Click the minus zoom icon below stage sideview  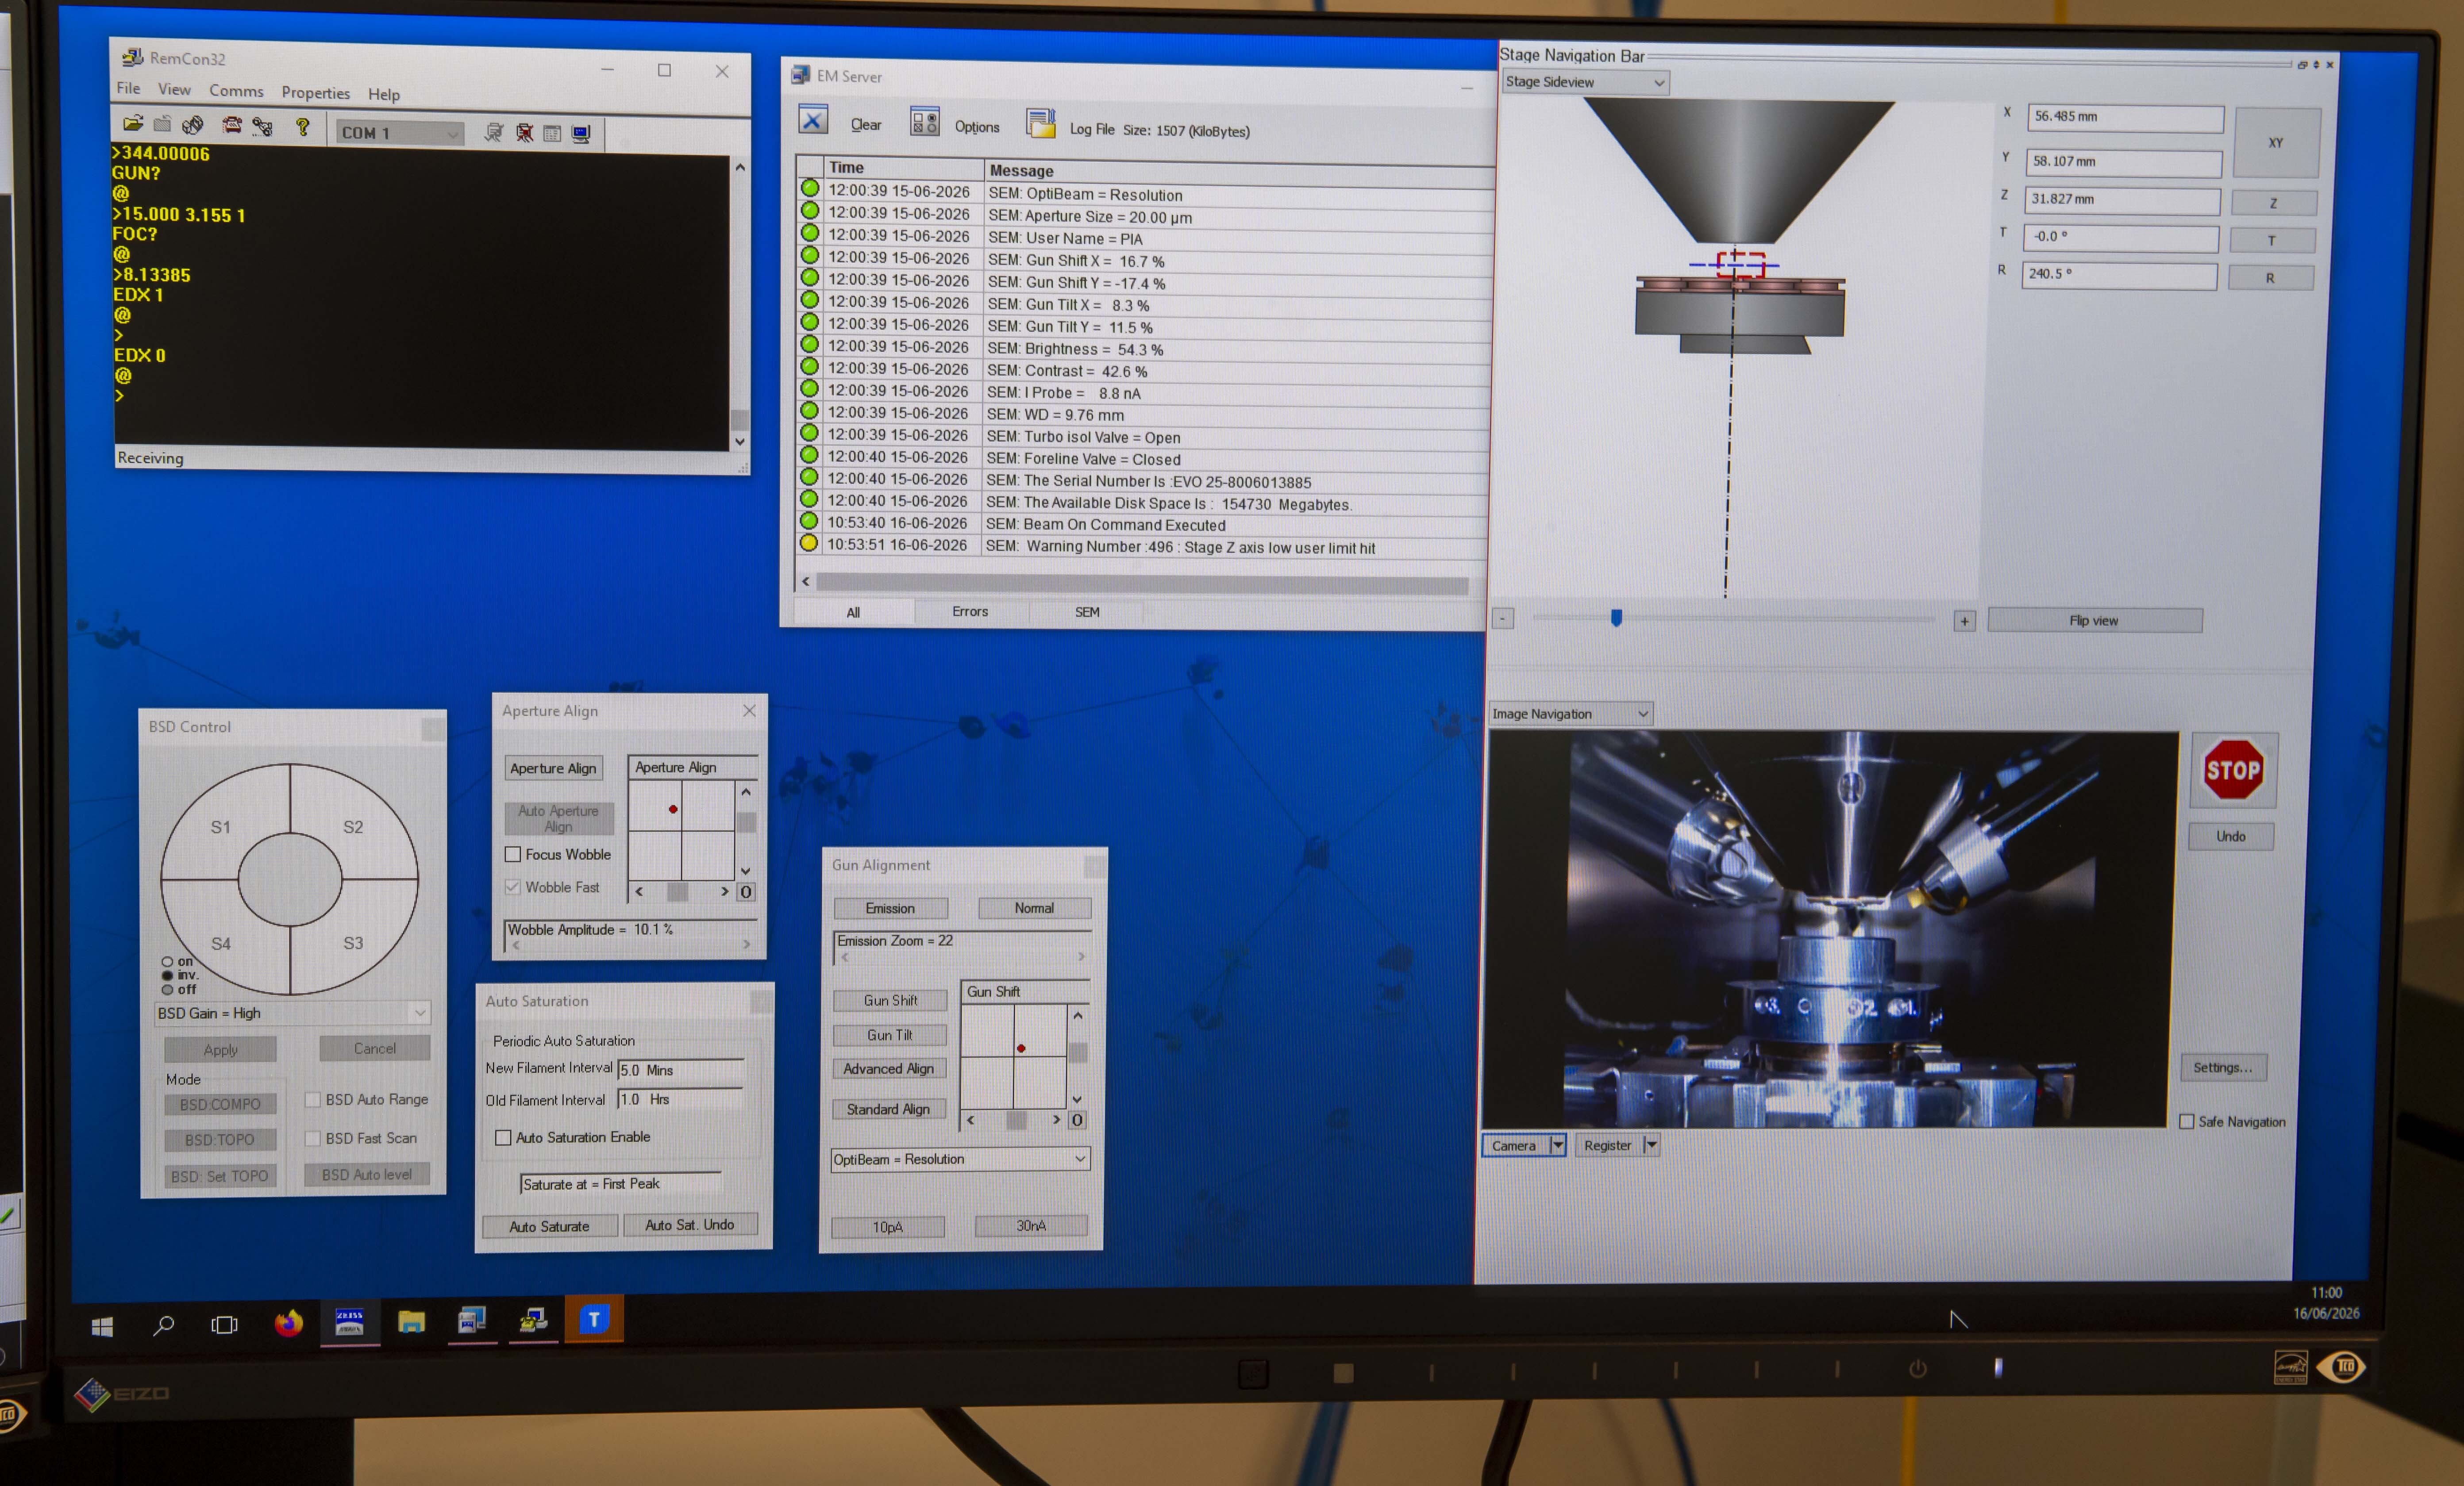point(1502,619)
